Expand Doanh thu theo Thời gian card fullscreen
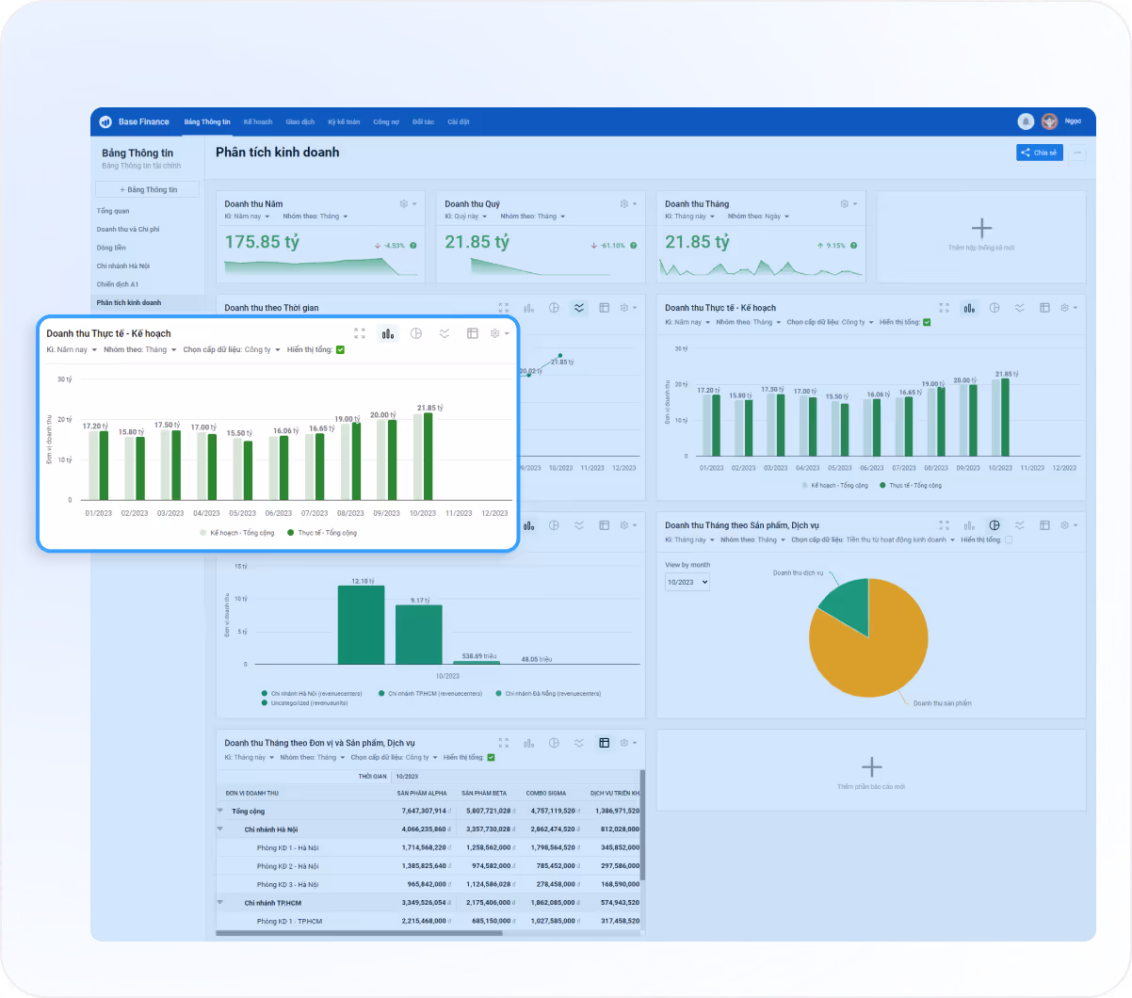1132x998 pixels. click(x=503, y=308)
